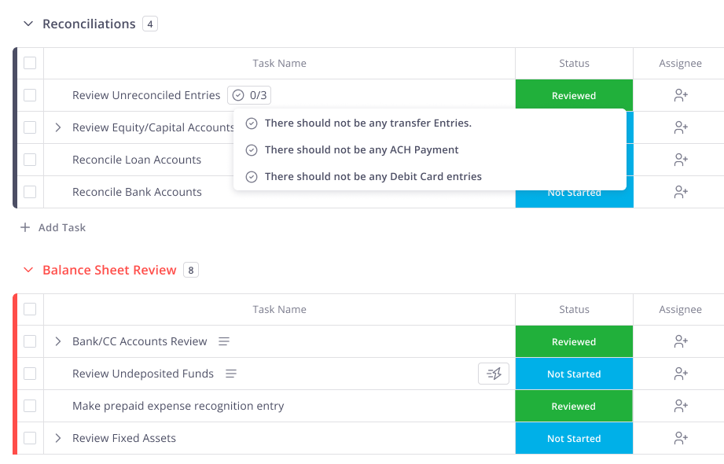
Task: Expand Review Equity/Capital Accounts subtasks
Action: tap(57, 127)
